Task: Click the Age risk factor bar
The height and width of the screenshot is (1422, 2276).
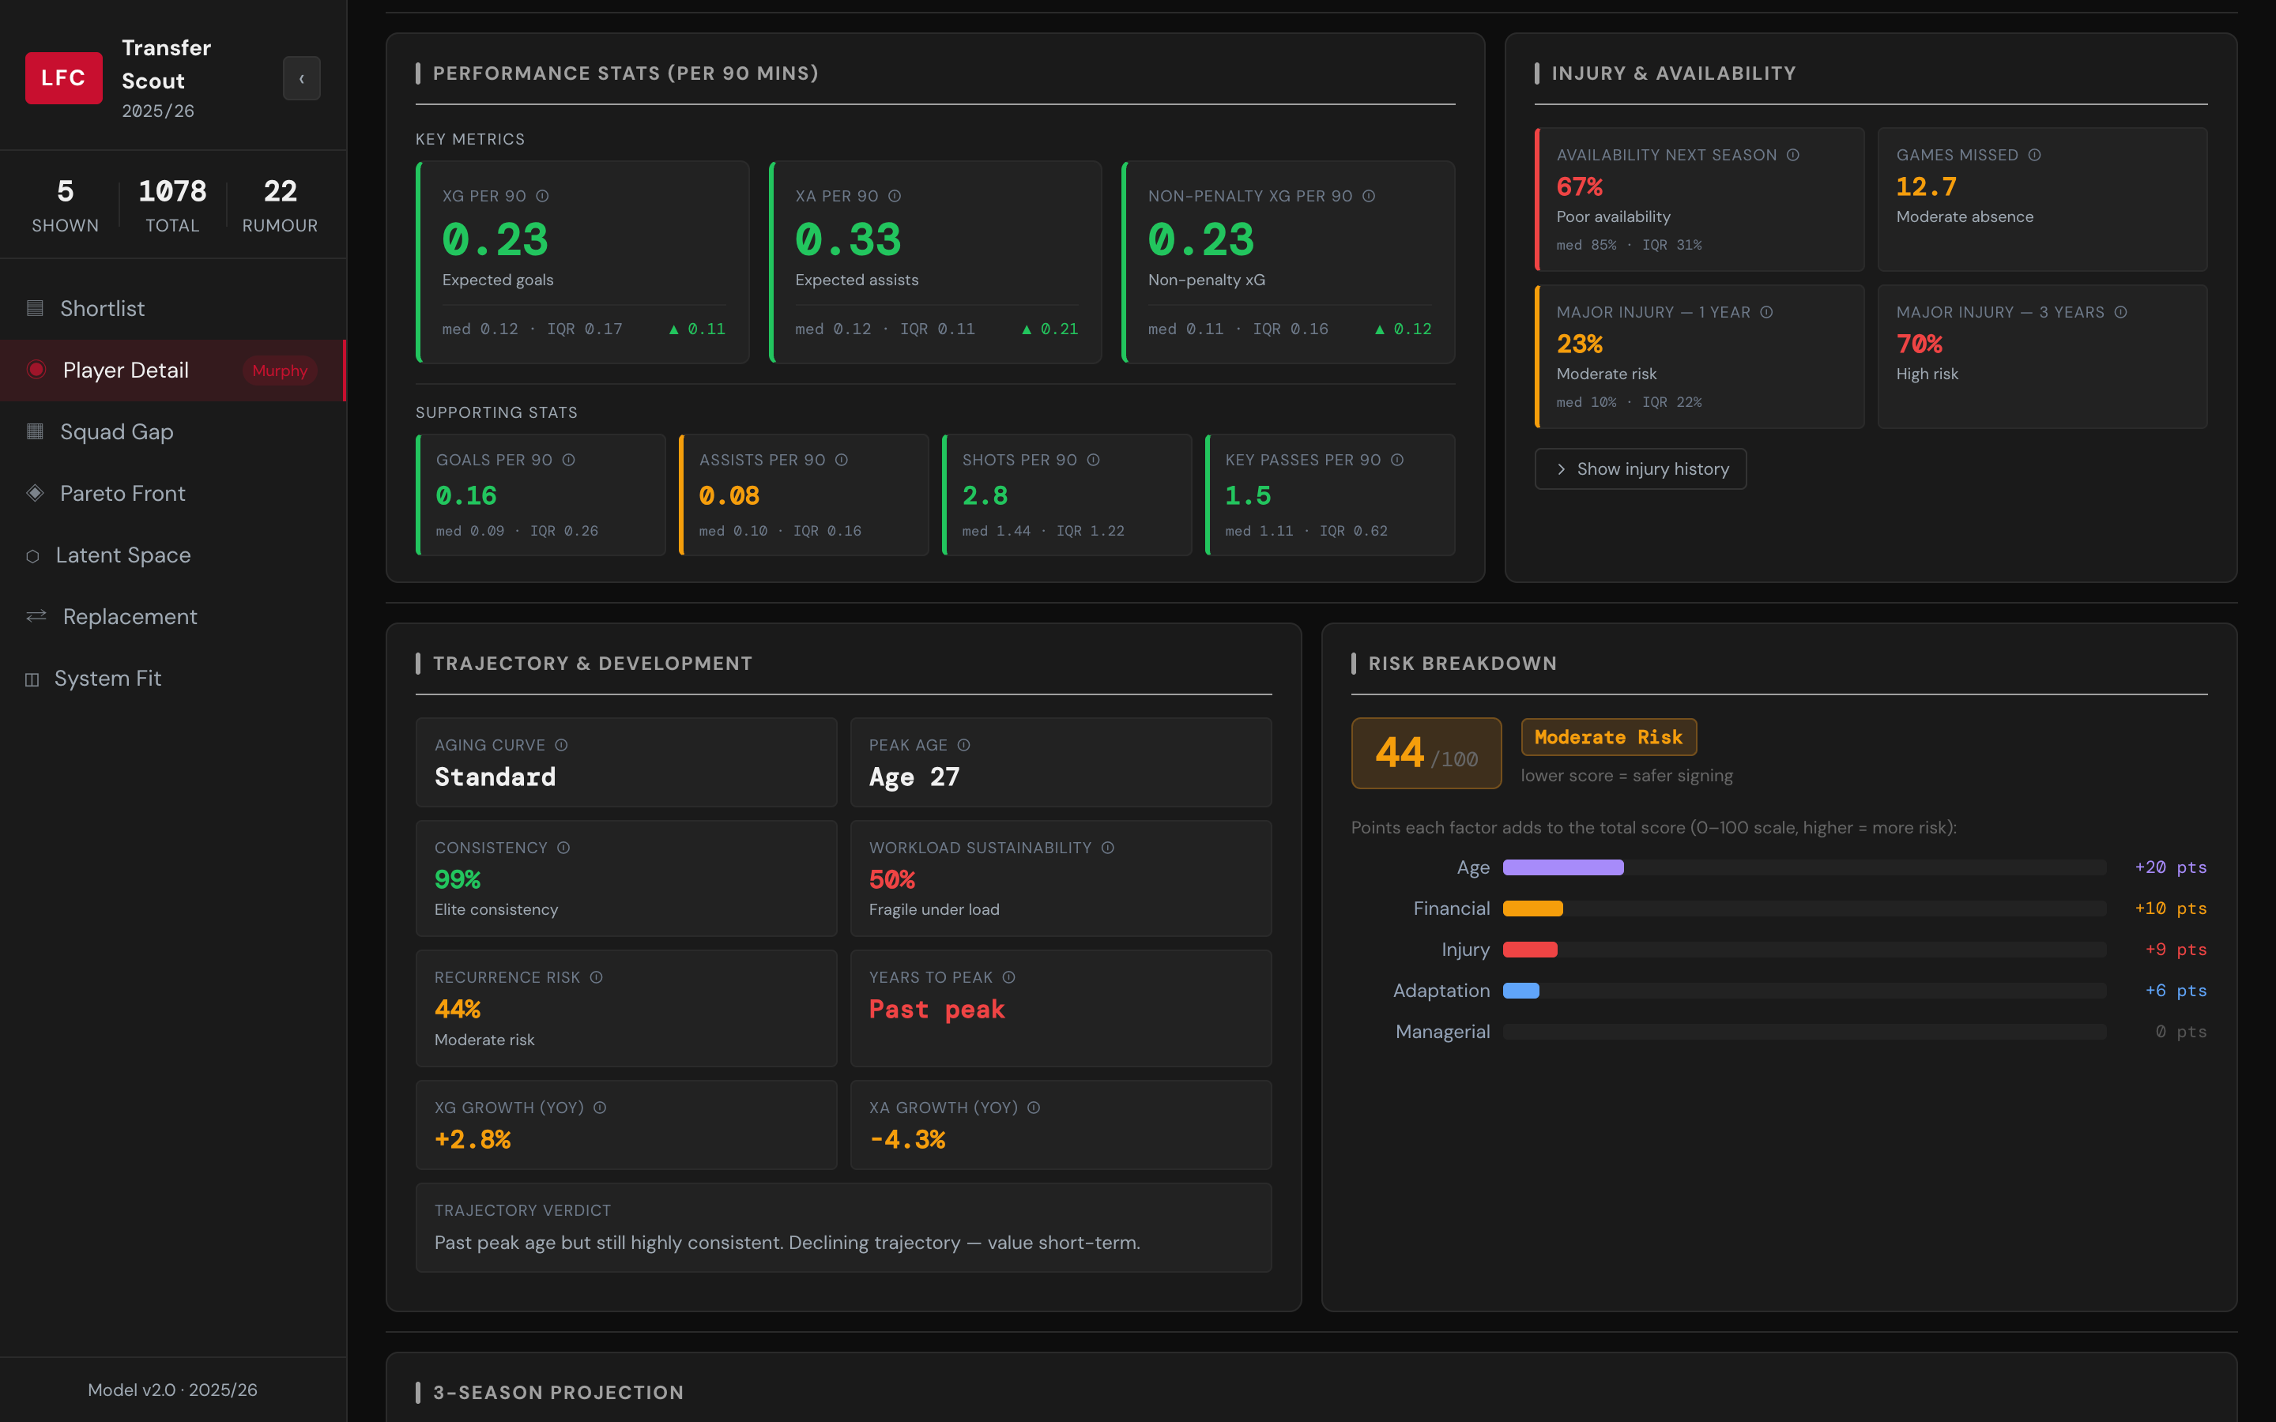Action: click(1562, 867)
